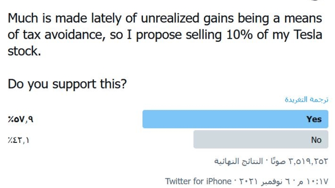
Task: Click the translate tweet link in Arabic
Action: pyautogui.click(x=306, y=100)
